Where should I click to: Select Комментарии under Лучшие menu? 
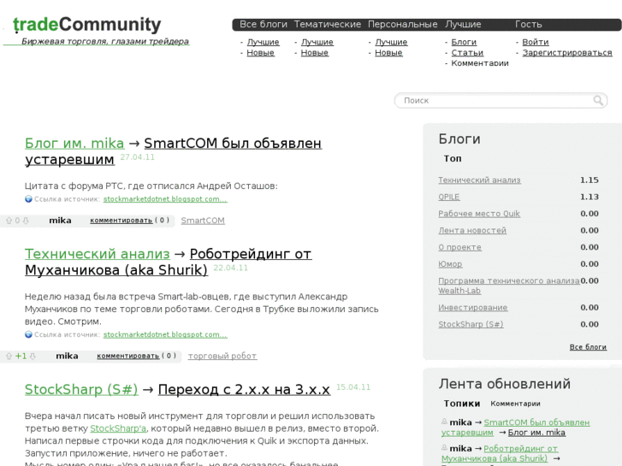coord(480,63)
